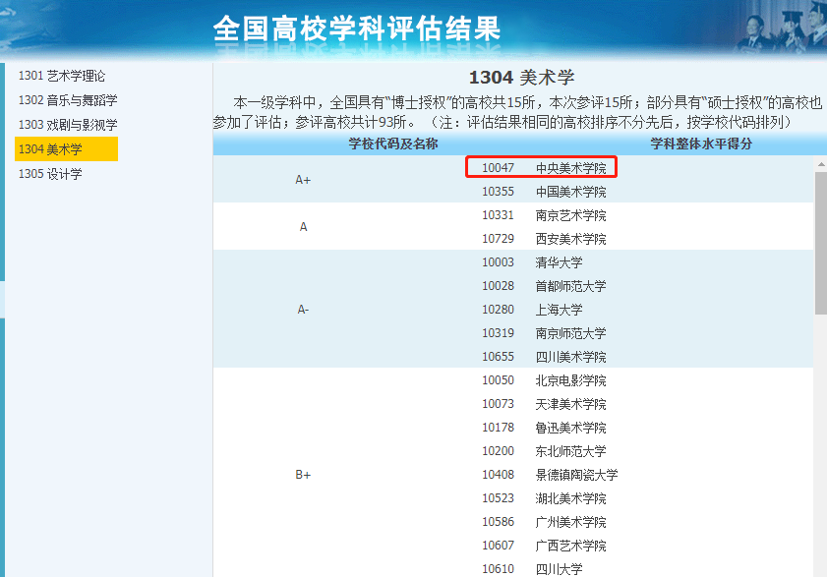Click the results table vertical scrollbar thumb
The height and width of the screenshot is (577, 827).
click(x=821, y=243)
